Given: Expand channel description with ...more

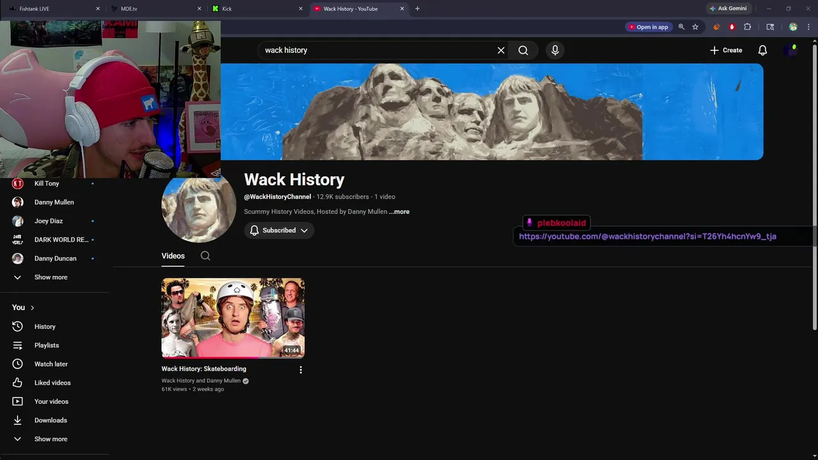Looking at the screenshot, I should [399, 211].
